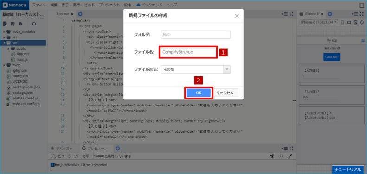Click the restart icon in preview log panel
Viewport: 367px width, 174px height.
[x=281, y=156]
